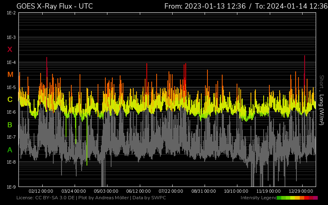Select the green A flare class label

click(x=10, y=150)
